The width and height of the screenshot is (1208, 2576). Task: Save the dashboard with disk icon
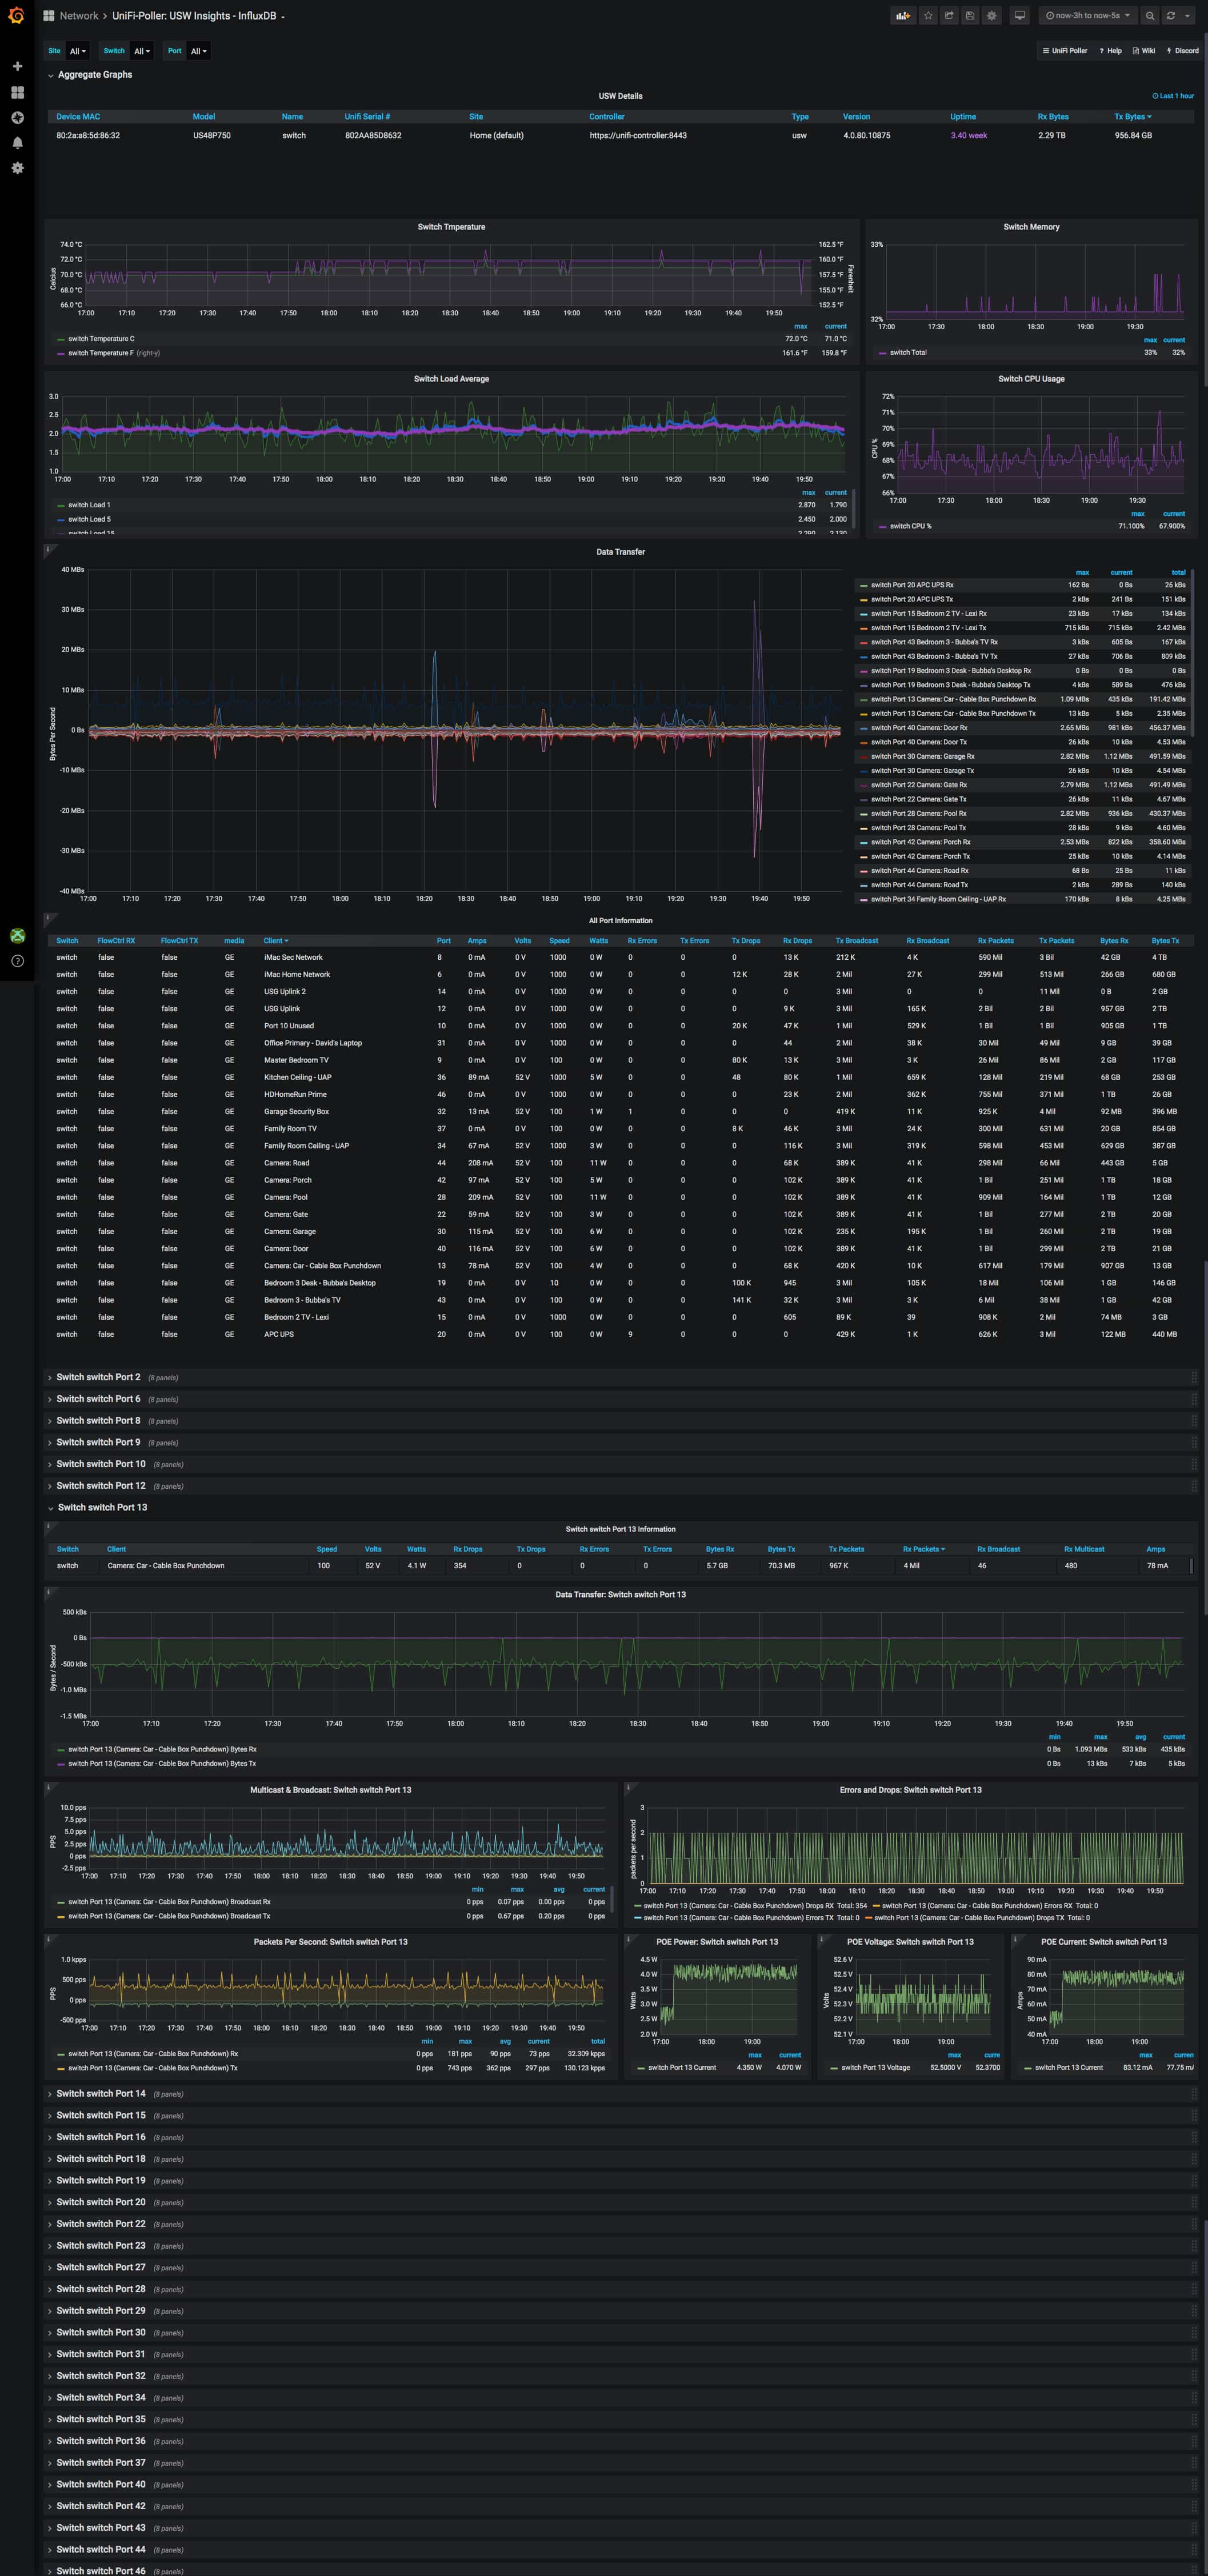click(x=970, y=16)
